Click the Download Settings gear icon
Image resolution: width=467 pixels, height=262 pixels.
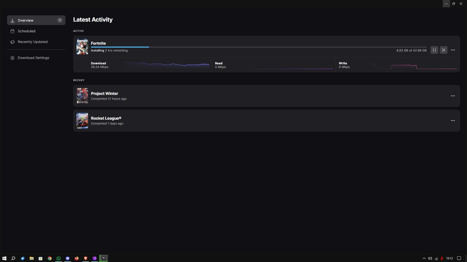pyautogui.click(x=12, y=58)
